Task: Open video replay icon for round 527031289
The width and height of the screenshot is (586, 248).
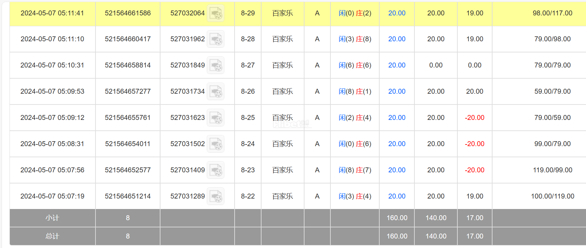Action: [x=216, y=196]
